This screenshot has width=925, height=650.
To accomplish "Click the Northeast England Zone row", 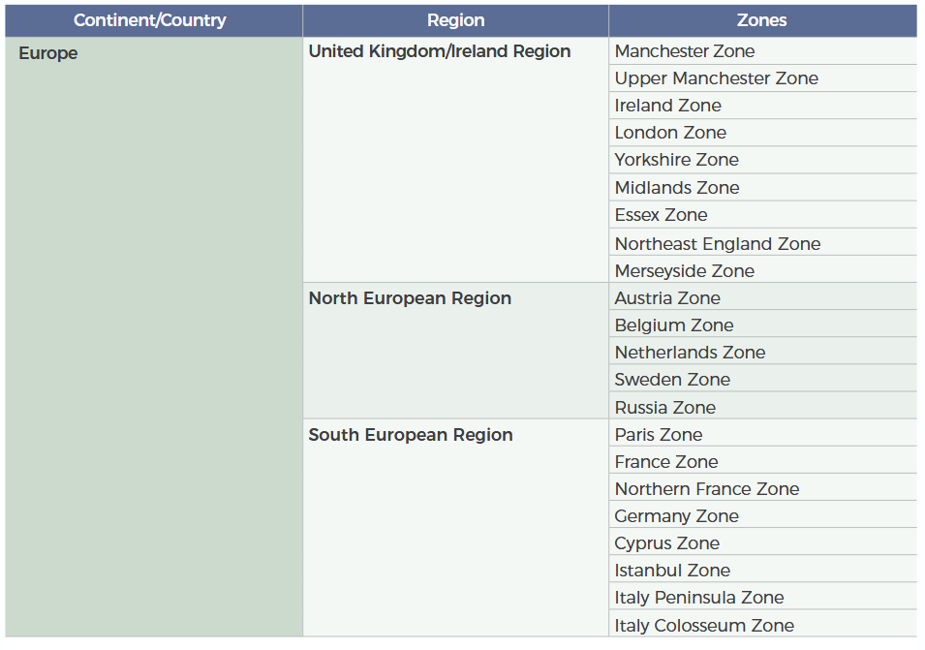I will (x=717, y=244).
